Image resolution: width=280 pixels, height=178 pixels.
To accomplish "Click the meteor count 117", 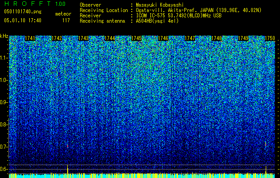I will (x=66, y=20).
